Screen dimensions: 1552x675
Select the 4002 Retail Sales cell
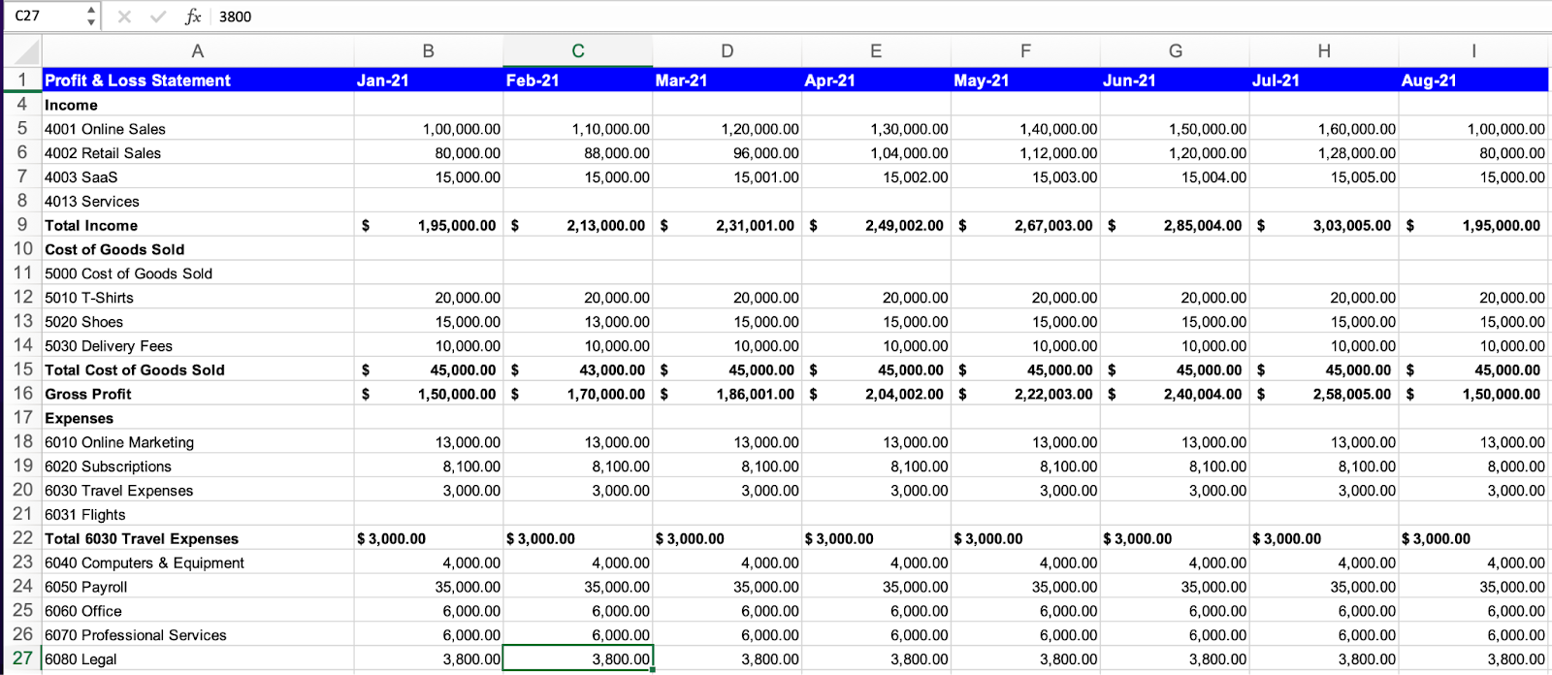pos(198,153)
